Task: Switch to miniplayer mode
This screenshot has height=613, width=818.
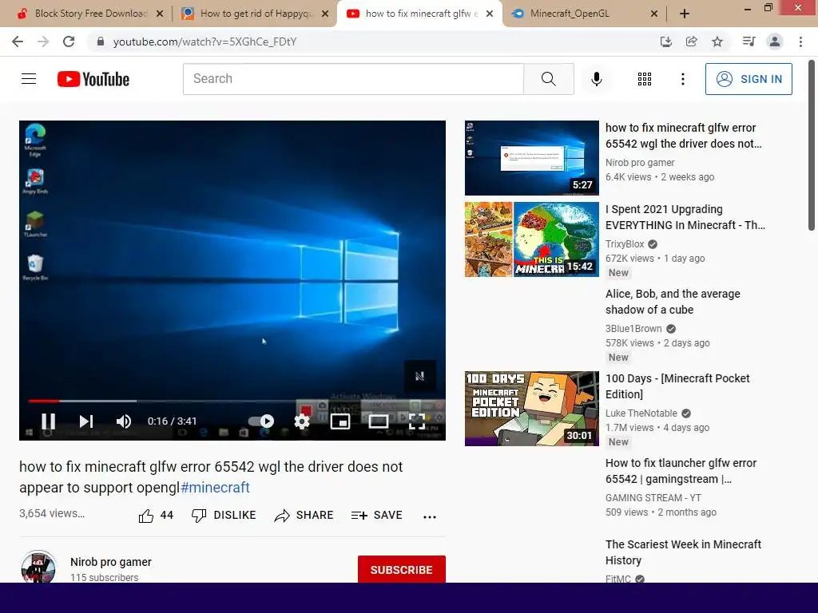Action: click(x=340, y=421)
